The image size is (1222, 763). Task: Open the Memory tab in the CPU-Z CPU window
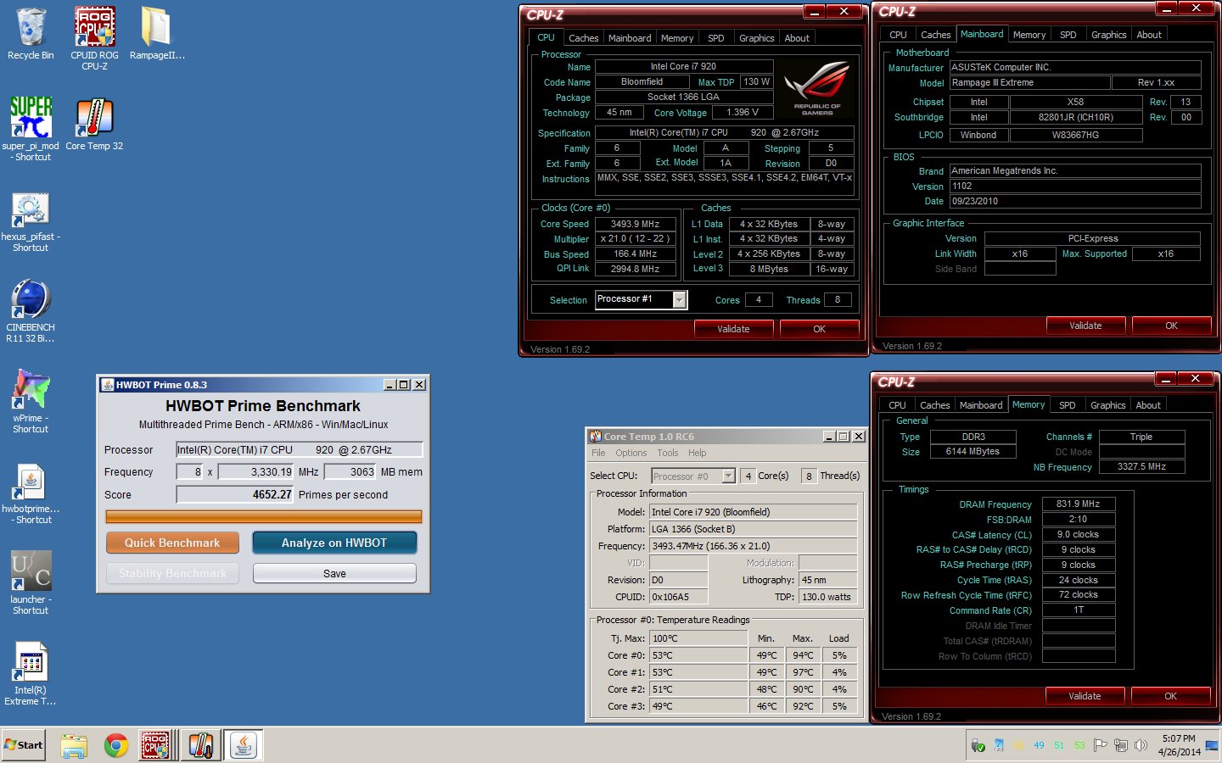677,38
